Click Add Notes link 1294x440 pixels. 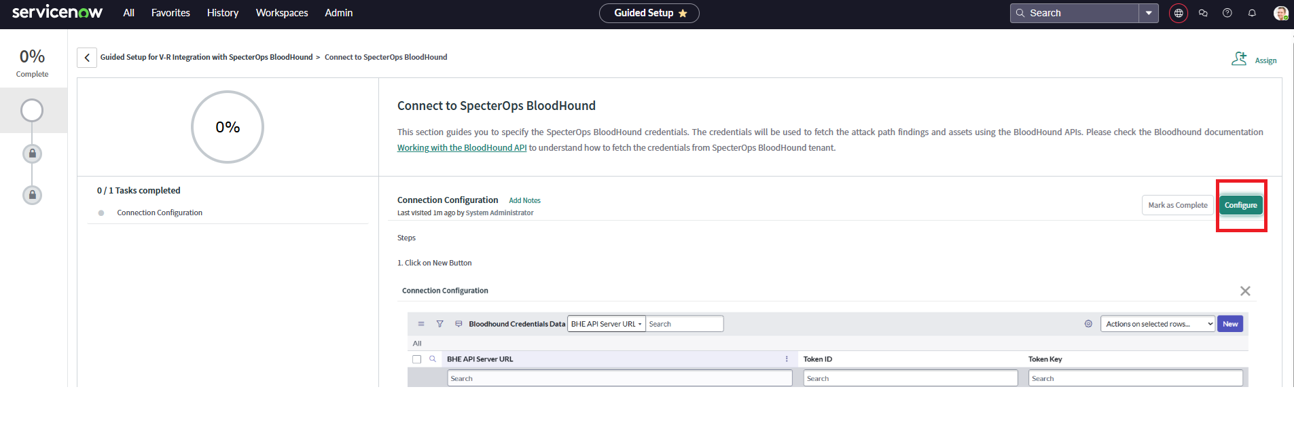(x=525, y=200)
